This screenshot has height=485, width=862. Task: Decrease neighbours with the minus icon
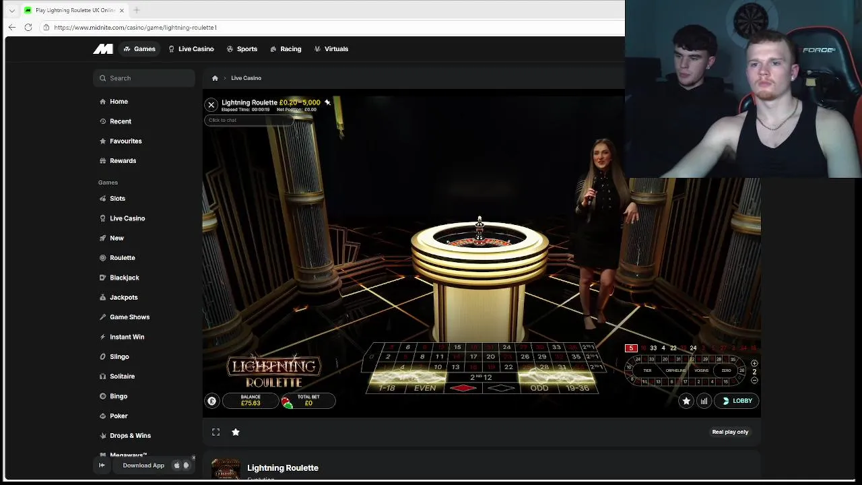pos(754,380)
